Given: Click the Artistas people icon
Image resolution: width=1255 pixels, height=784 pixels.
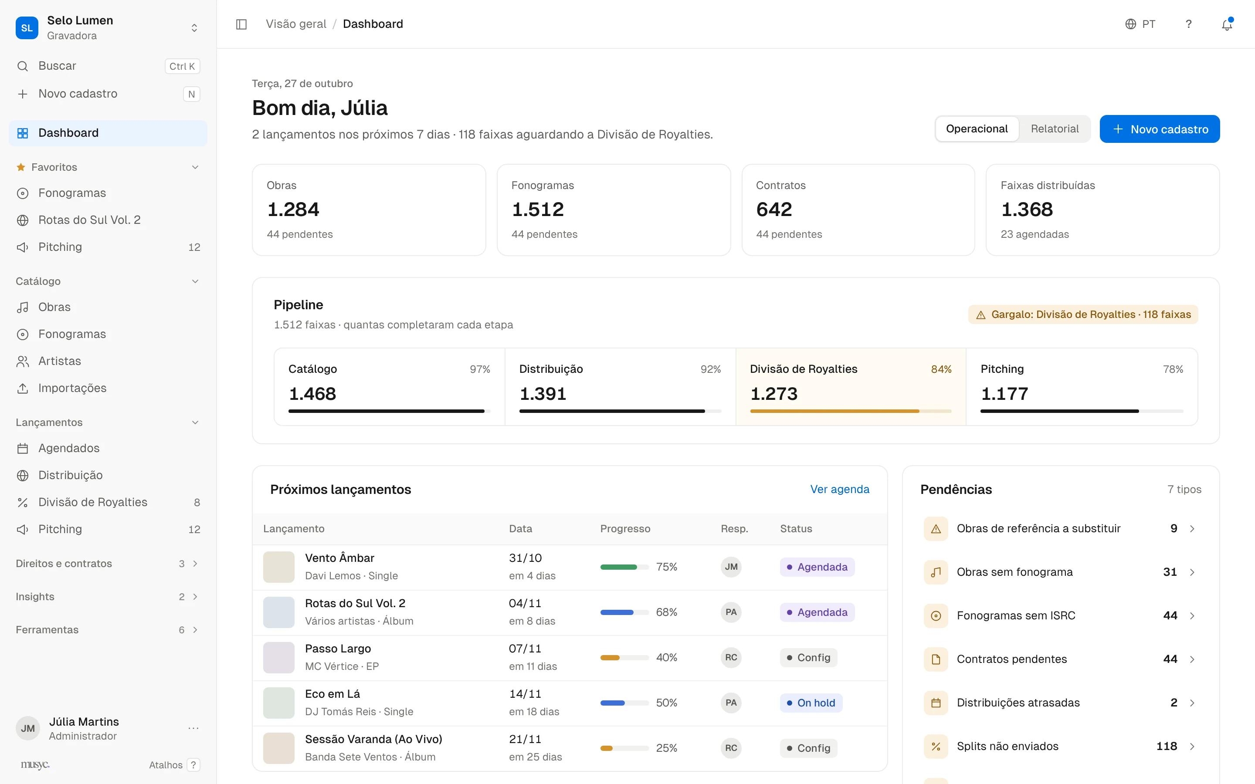Looking at the screenshot, I should pos(23,362).
